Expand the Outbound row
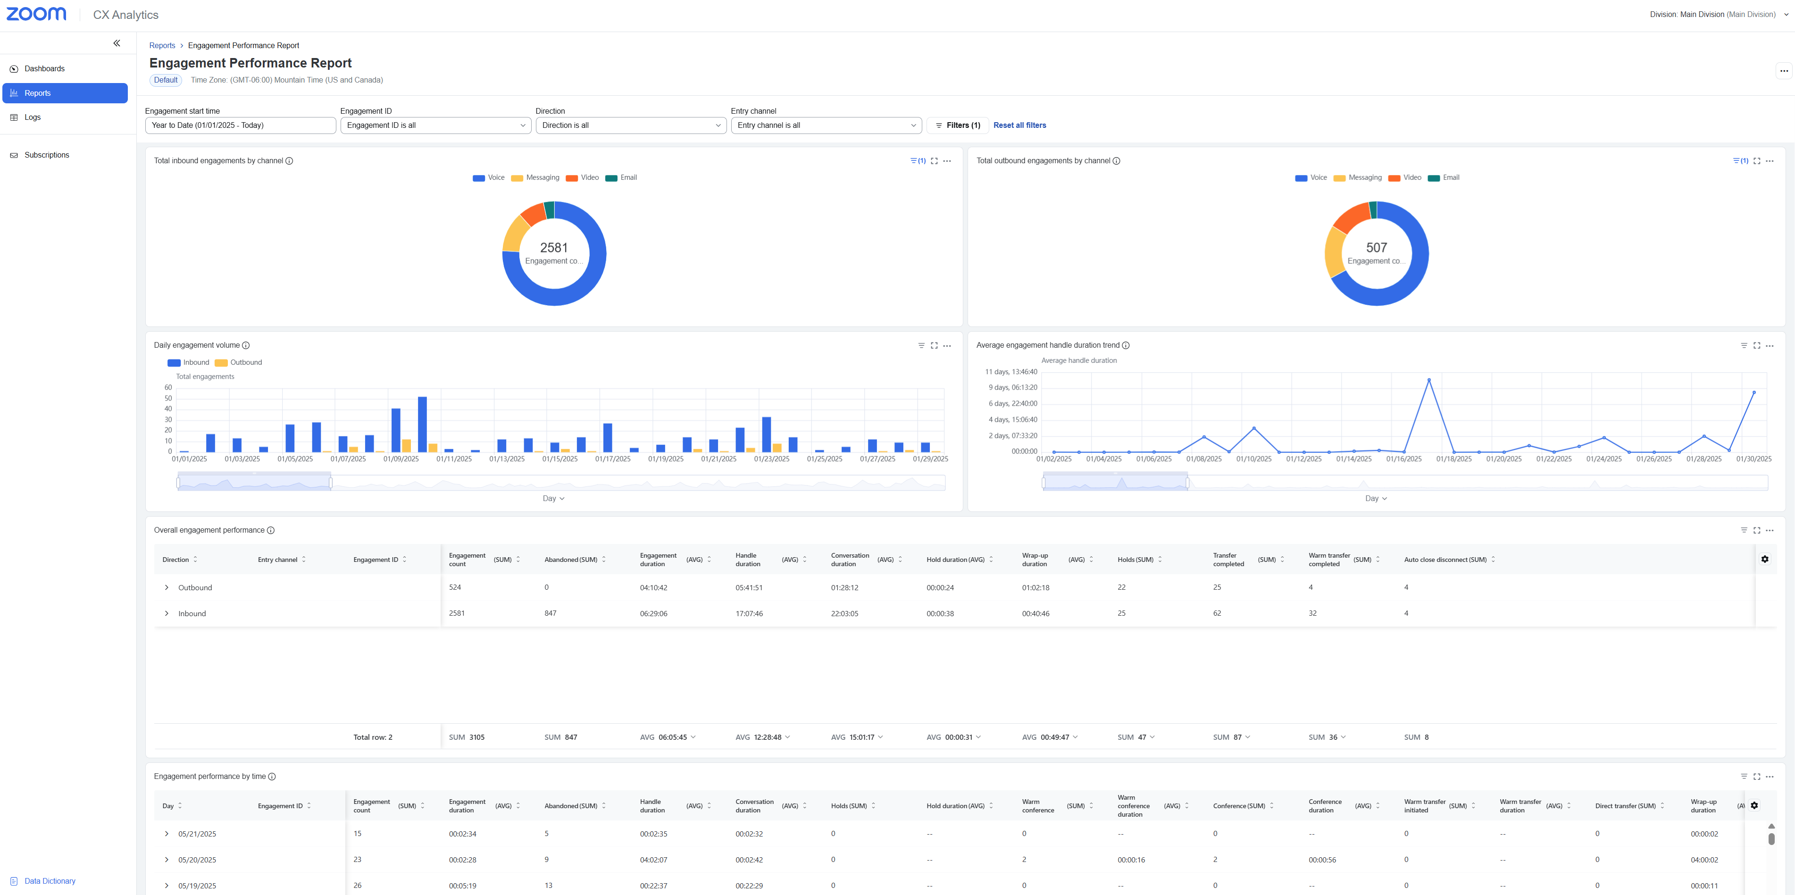 [x=167, y=587]
